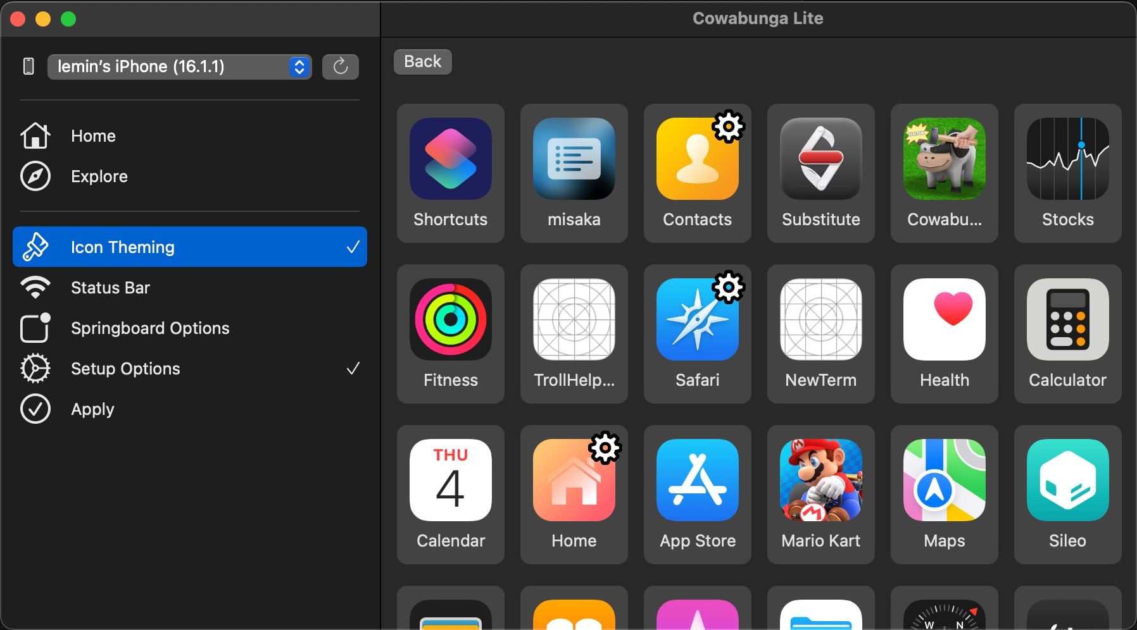Click the iPhone device icon
Screen dimensions: 1137x630
[28, 66]
